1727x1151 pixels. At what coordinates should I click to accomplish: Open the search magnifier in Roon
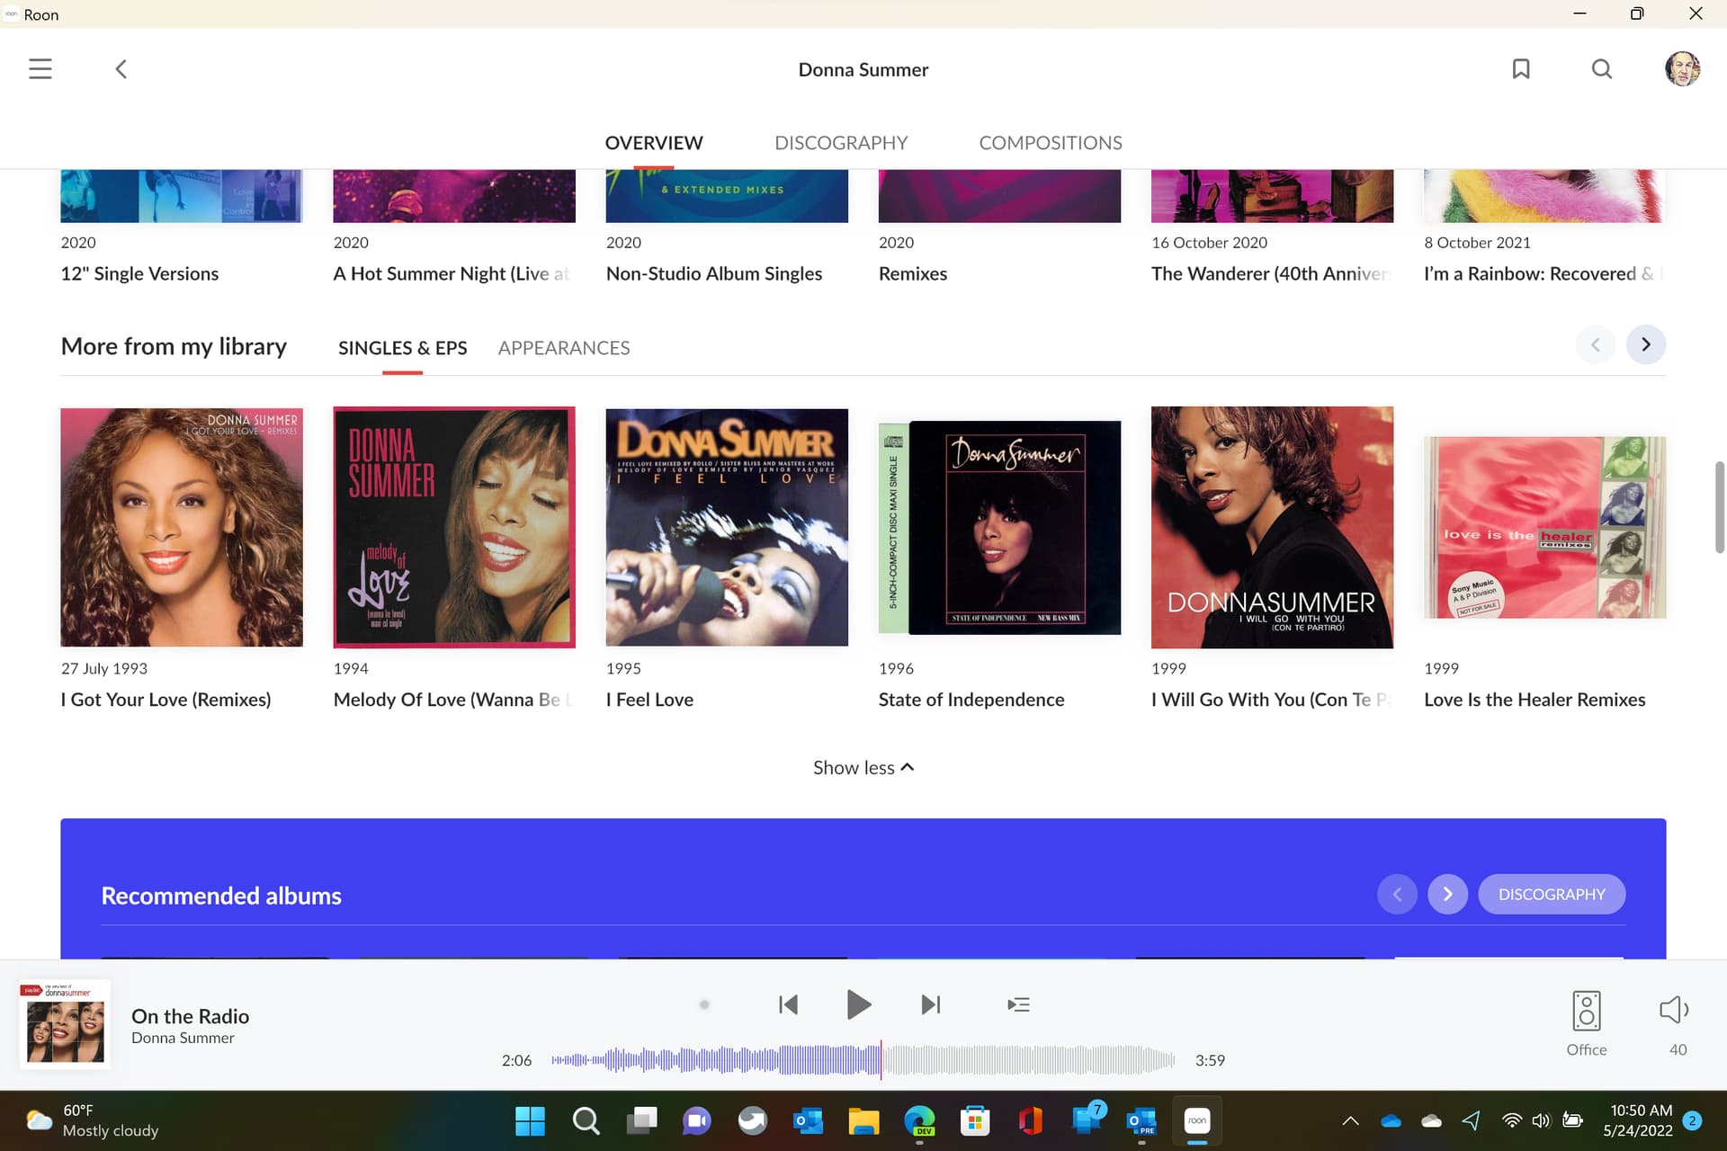[1602, 69]
